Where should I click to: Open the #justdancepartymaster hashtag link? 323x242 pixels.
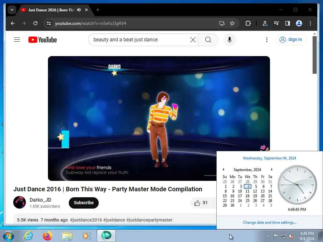tap(149, 220)
